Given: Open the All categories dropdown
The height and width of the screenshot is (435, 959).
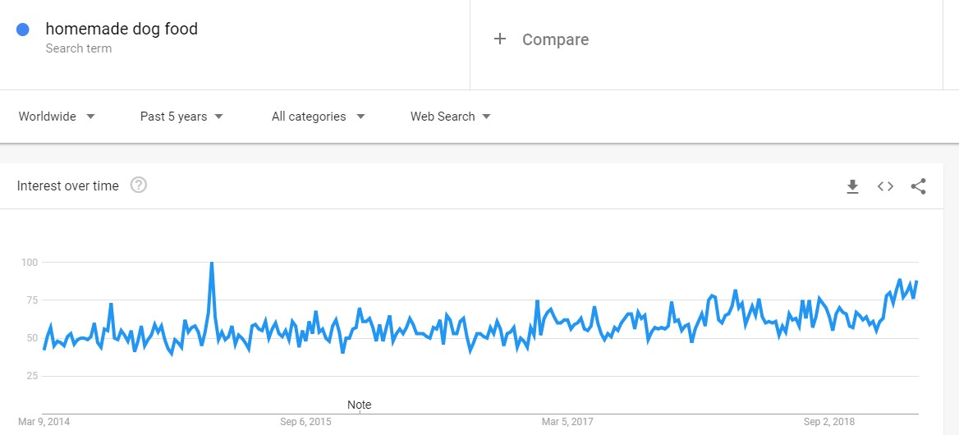Looking at the screenshot, I should pyautogui.click(x=318, y=116).
